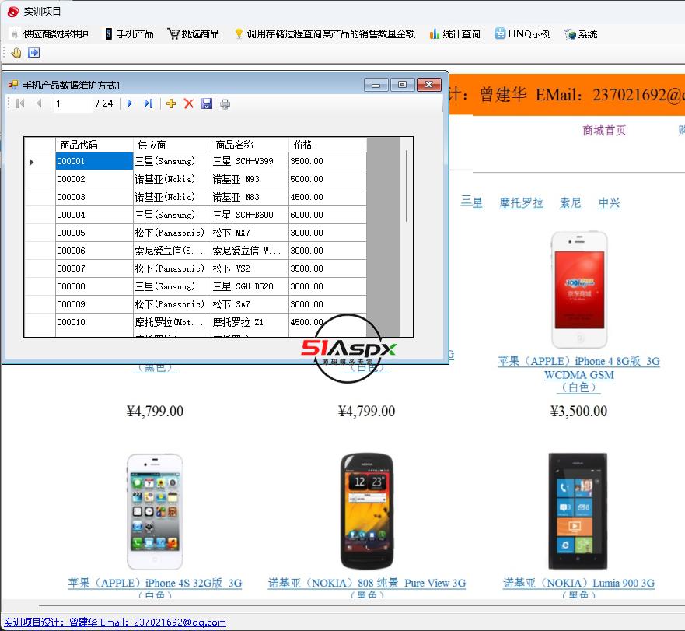Select cell 000008 in the grid
This screenshot has width=685, height=631.
[94, 287]
